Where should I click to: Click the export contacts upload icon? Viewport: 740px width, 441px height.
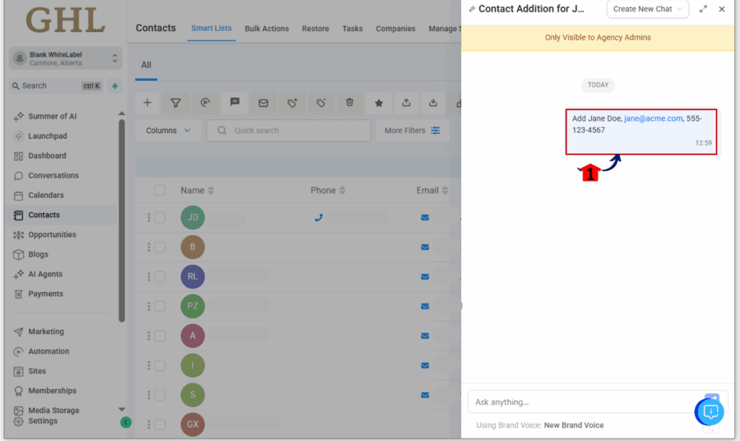click(406, 103)
